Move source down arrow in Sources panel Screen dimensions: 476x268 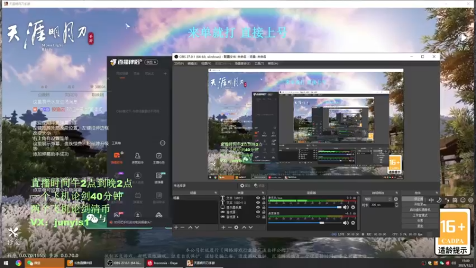coord(250,228)
